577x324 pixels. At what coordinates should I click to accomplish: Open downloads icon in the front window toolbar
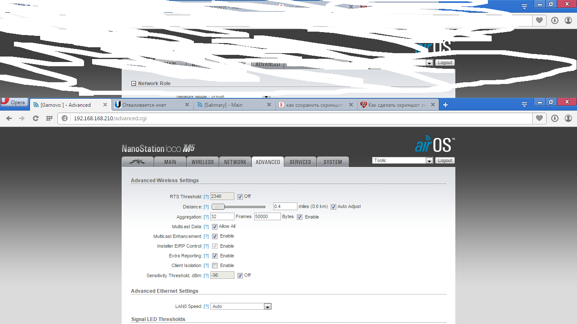point(555,119)
